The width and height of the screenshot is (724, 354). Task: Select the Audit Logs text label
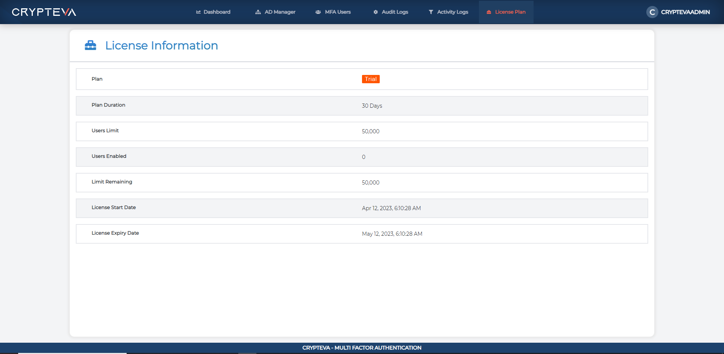(395, 12)
